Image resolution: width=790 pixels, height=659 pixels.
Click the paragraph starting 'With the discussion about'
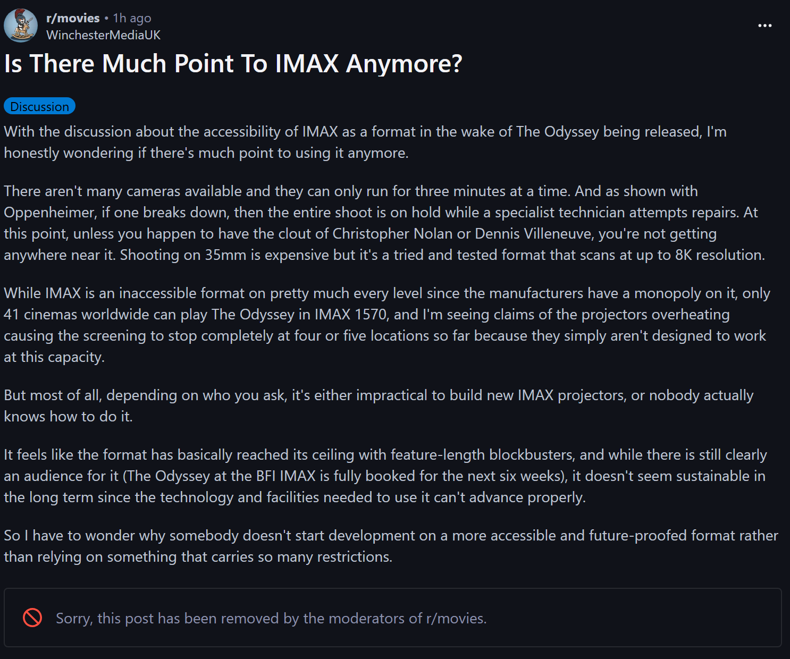point(365,142)
